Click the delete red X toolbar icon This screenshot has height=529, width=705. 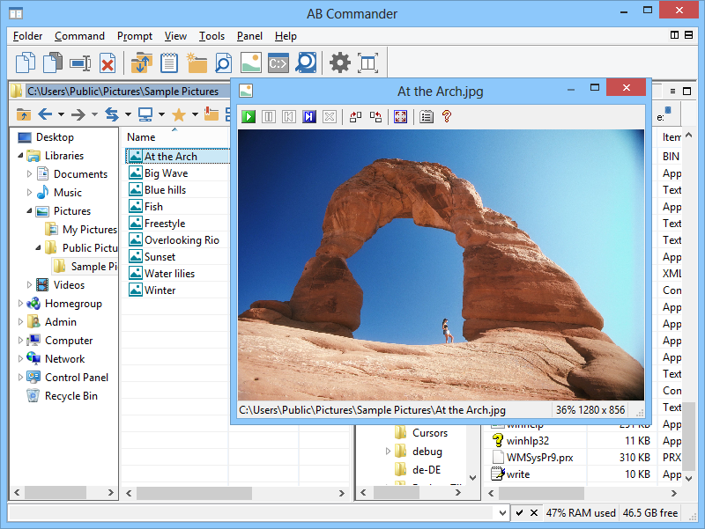pyautogui.click(x=107, y=62)
